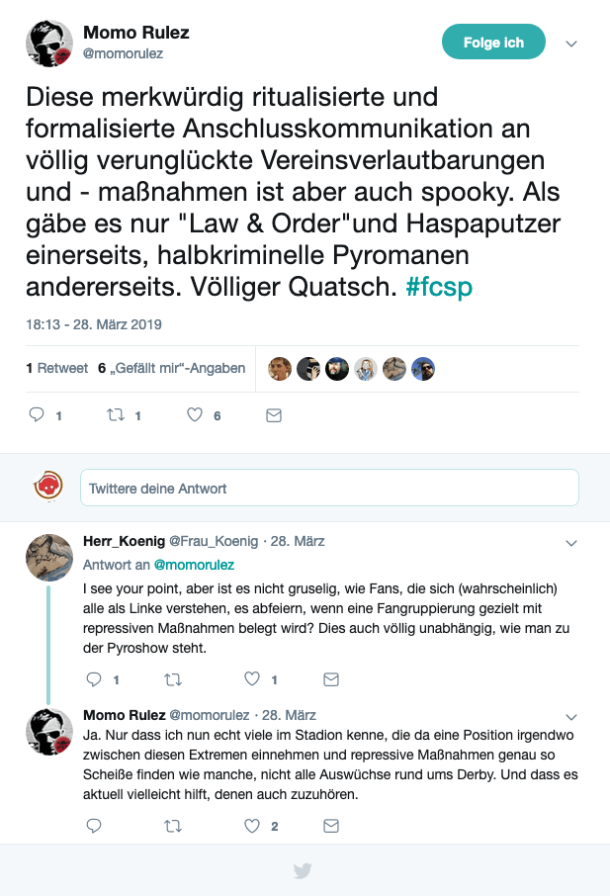610x896 pixels.
Task: Open Herr_Koenig tweet options chevron
Action: (x=570, y=543)
